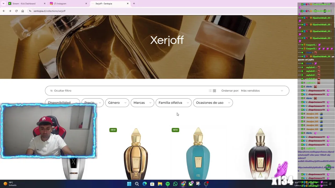
Task: Switch to Chrome in the taskbar
Action: (183, 184)
